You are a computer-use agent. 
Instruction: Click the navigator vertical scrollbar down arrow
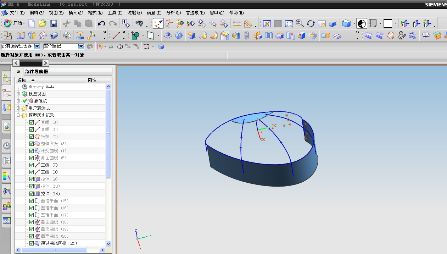108,244
